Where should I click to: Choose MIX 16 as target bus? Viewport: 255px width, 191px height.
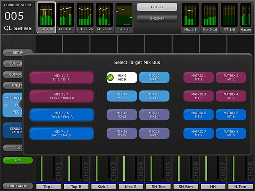(x=154, y=133)
